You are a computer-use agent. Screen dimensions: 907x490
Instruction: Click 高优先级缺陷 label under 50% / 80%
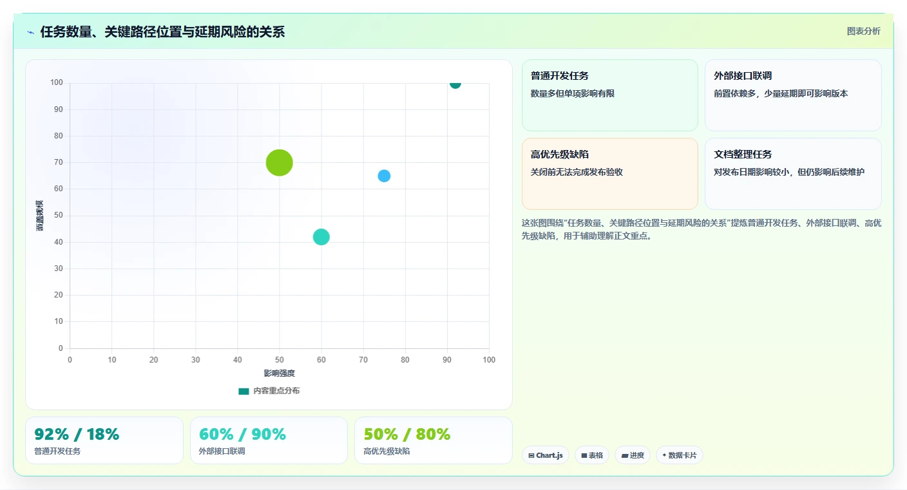pos(387,451)
